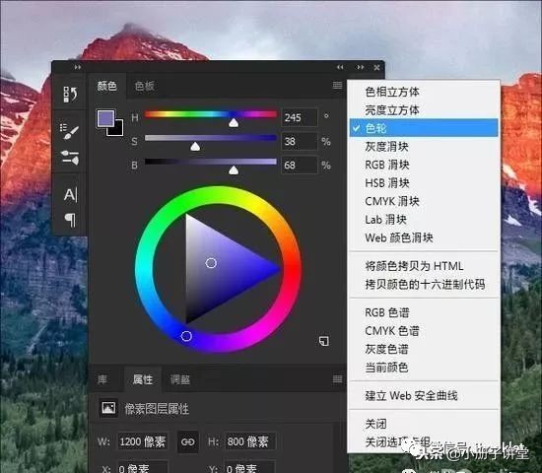Click the Brightness slider track
Image resolution: width=542 pixels, height=473 pixels.
click(x=211, y=162)
